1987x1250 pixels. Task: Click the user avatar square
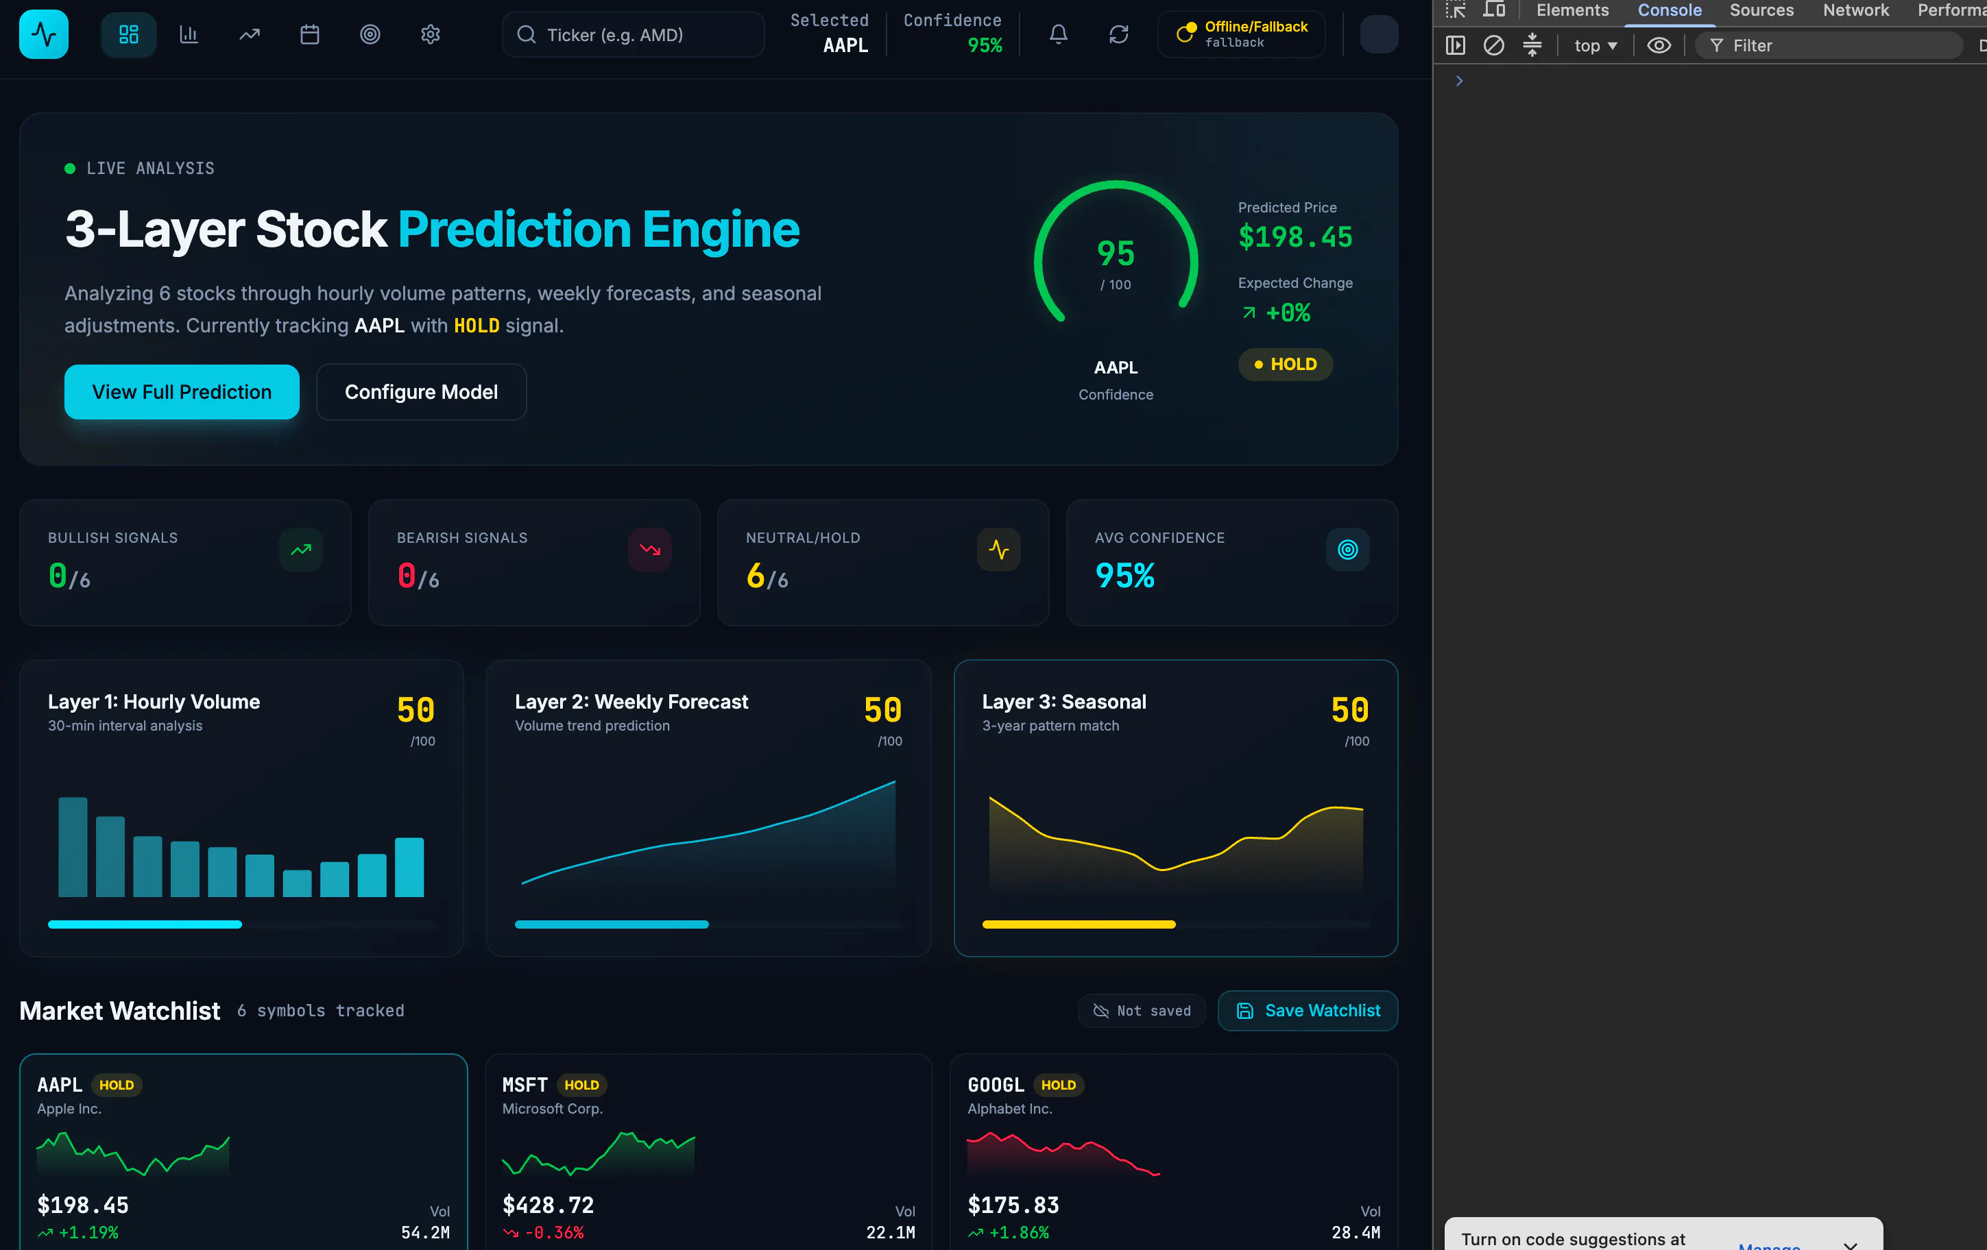1379,34
